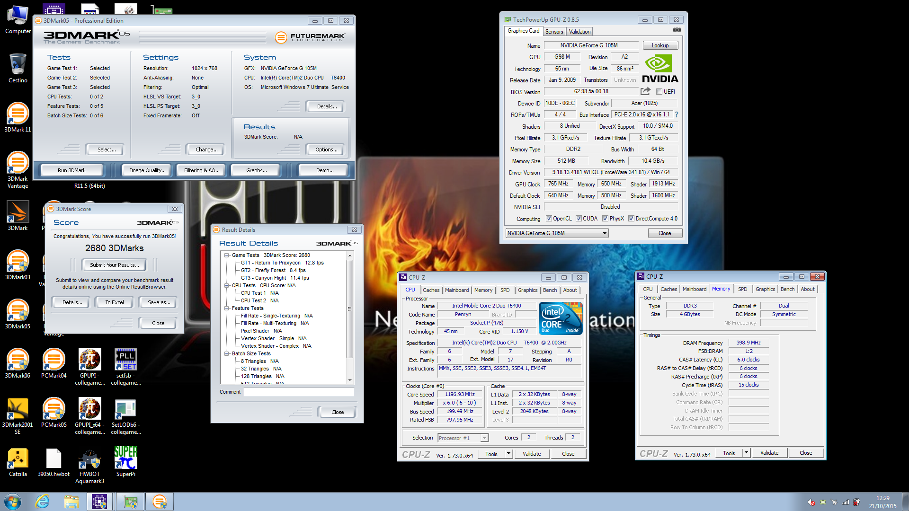This screenshot has width=909, height=511.
Task: Toggle the OpenCL checkbox in GPU-Z
Action: click(x=549, y=219)
